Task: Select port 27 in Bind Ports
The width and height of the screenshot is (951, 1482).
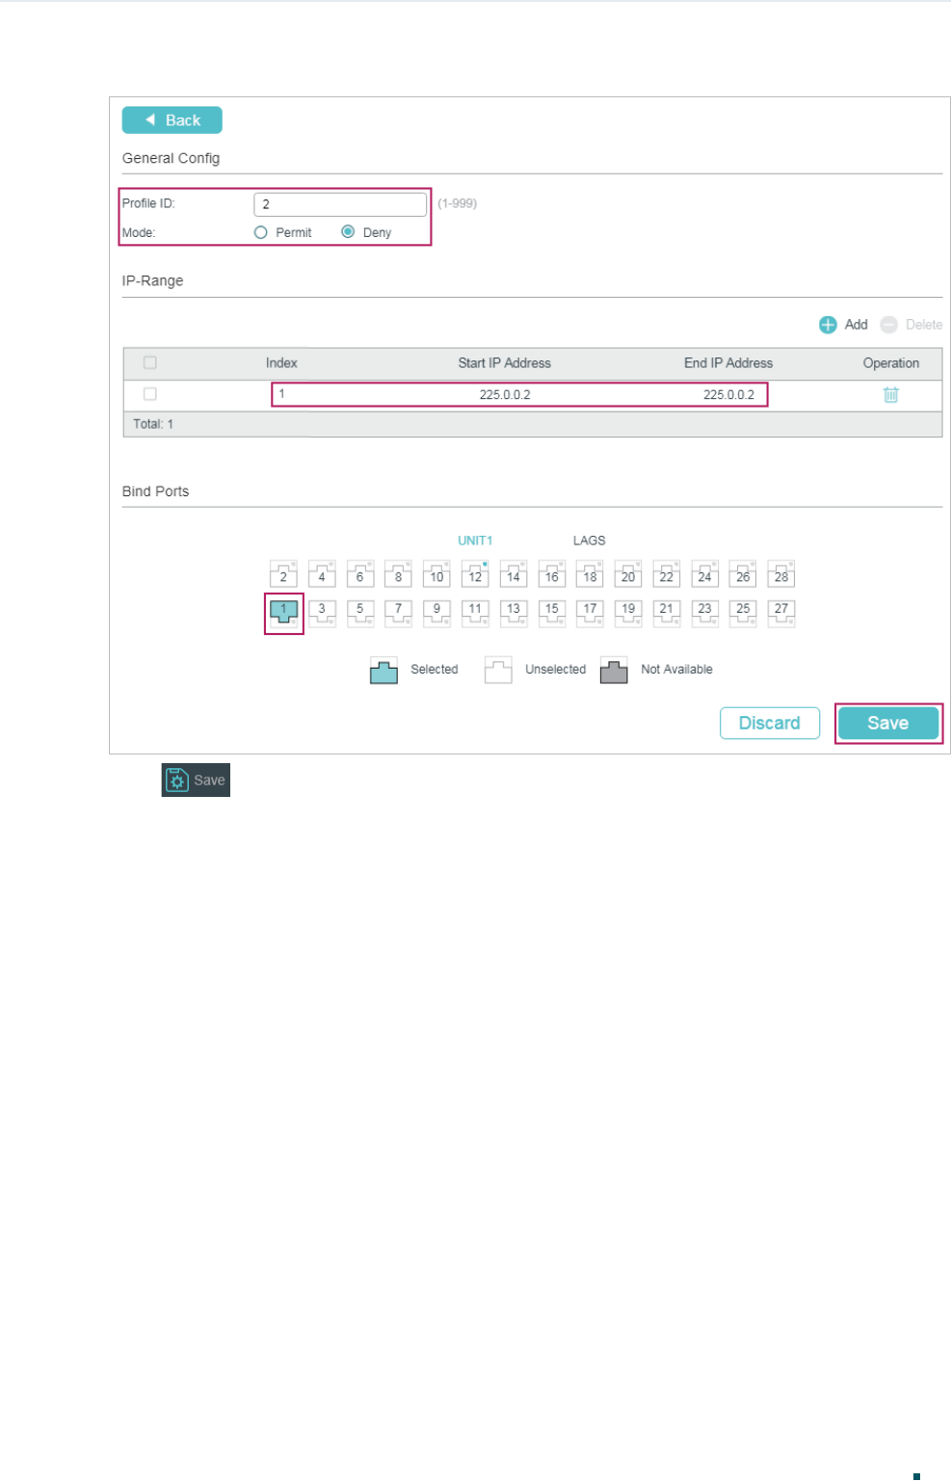Action: tap(781, 612)
